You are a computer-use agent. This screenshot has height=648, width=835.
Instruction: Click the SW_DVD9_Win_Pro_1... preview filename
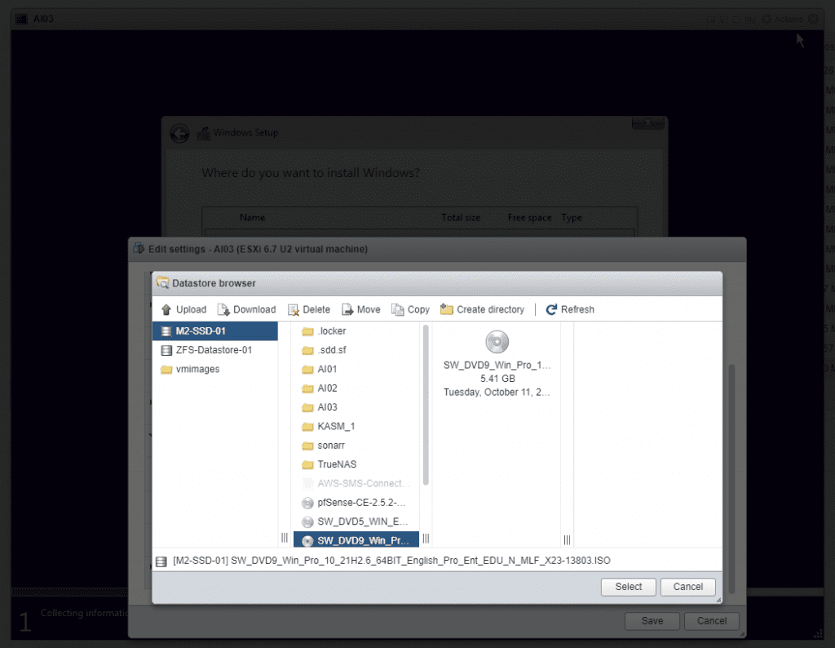(x=497, y=365)
